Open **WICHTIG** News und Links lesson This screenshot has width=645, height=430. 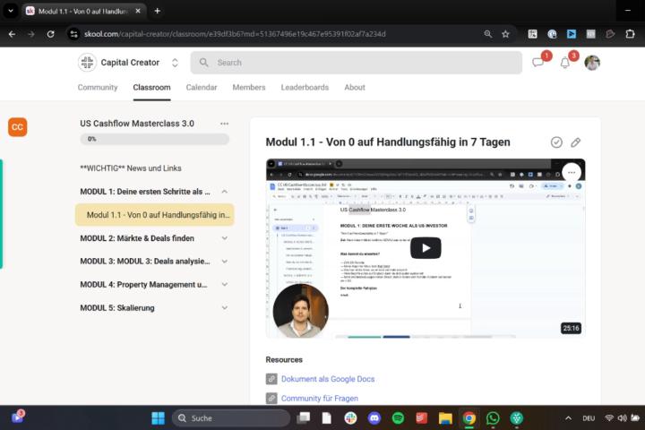click(131, 168)
